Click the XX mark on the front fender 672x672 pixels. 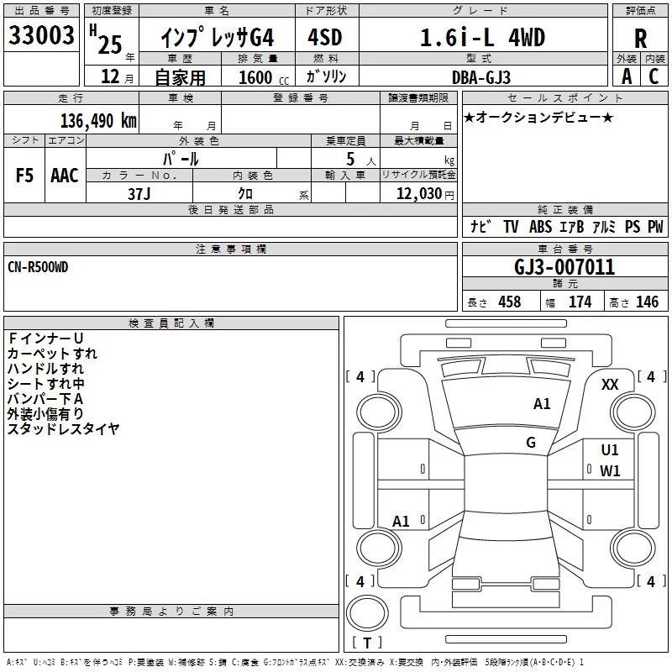click(611, 384)
